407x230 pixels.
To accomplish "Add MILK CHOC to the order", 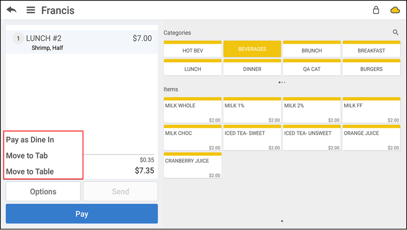I will [193, 137].
